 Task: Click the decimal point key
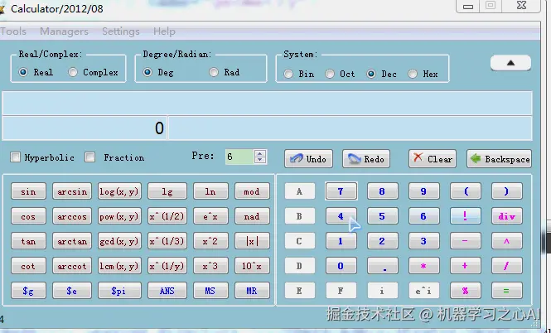pyautogui.click(x=382, y=266)
